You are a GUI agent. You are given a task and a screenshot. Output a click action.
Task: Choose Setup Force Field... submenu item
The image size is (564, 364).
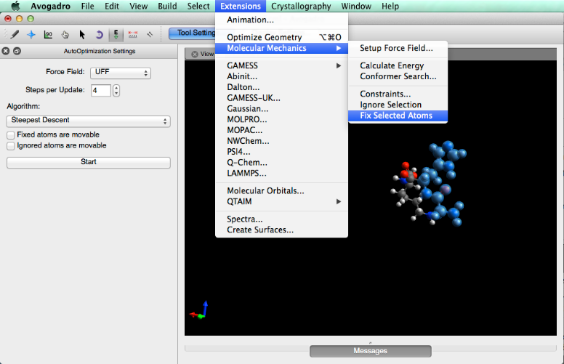pos(398,48)
